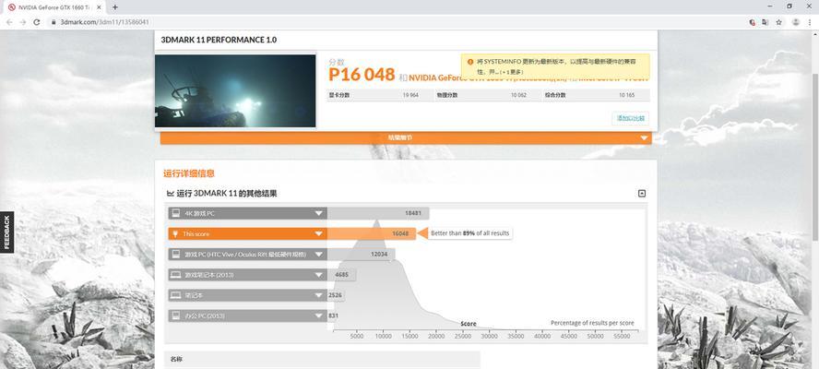The image size is (819, 369).
Task: Click the Score axis label on the chart
Action: click(x=469, y=324)
